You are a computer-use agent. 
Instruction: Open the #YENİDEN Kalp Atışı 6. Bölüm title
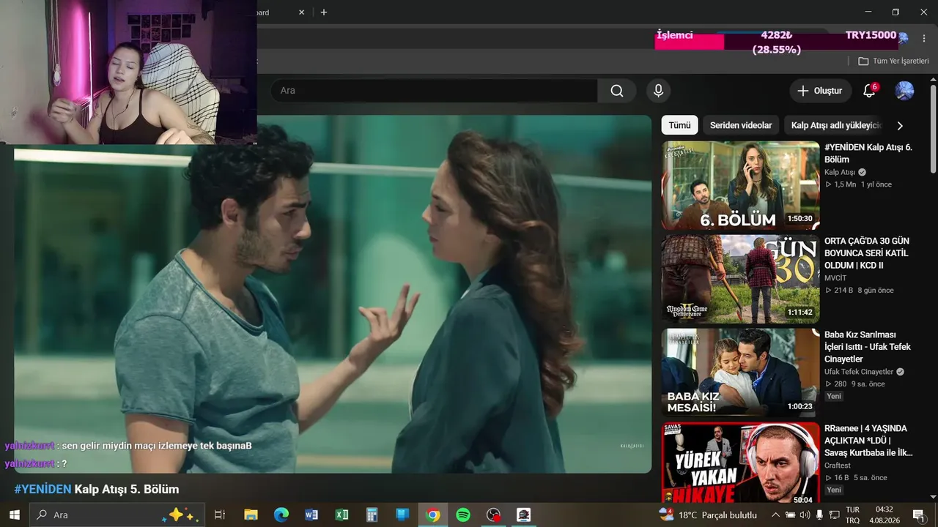868,153
